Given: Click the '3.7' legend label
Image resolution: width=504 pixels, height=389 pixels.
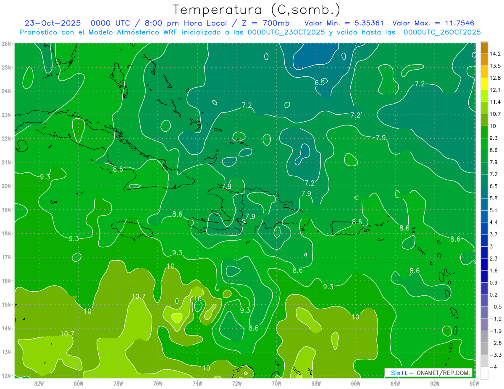Looking at the screenshot, I should click(493, 234).
